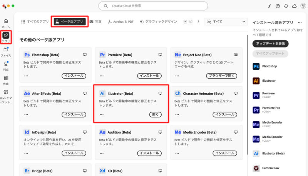The width and height of the screenshot is (308, 176).
Task: Click Photoshop icon in installed apps list
Action: [256, 66]
